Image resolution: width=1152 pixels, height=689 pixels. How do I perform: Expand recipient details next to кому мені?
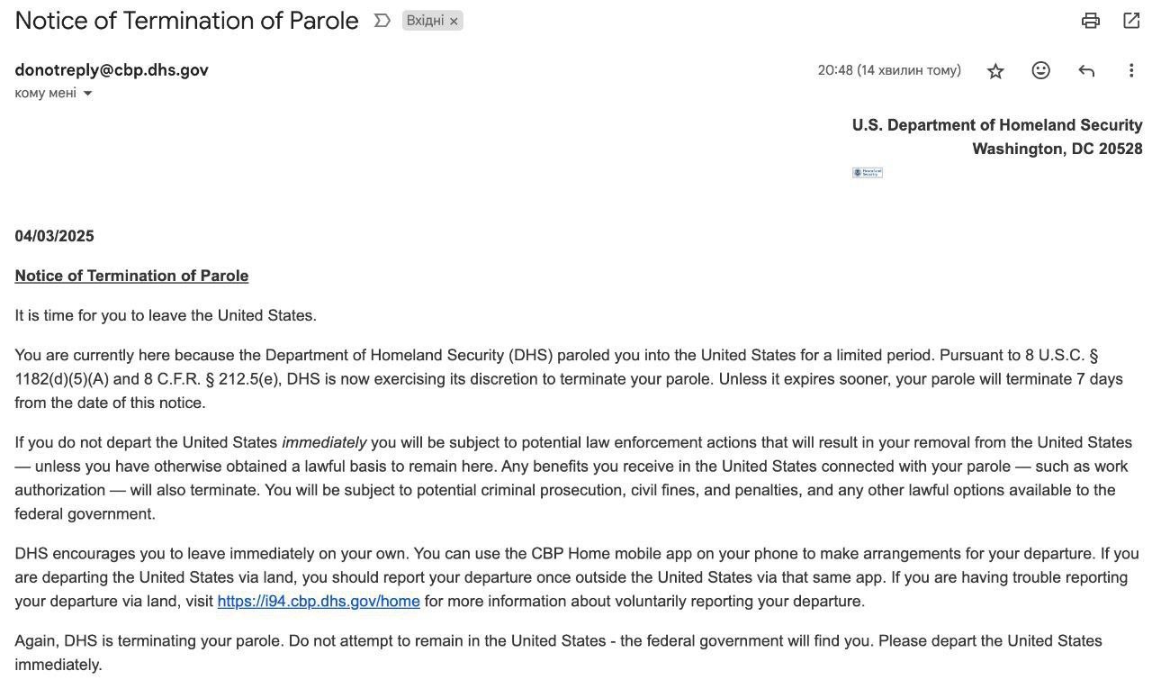pyautogui.click(x=87, y=94)
